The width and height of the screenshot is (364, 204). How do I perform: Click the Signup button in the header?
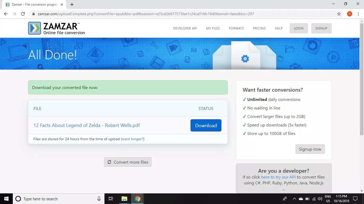[321, 28]
